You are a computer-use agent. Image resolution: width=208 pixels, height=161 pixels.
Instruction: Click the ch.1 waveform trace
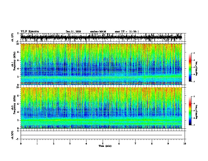pos(101,37)
